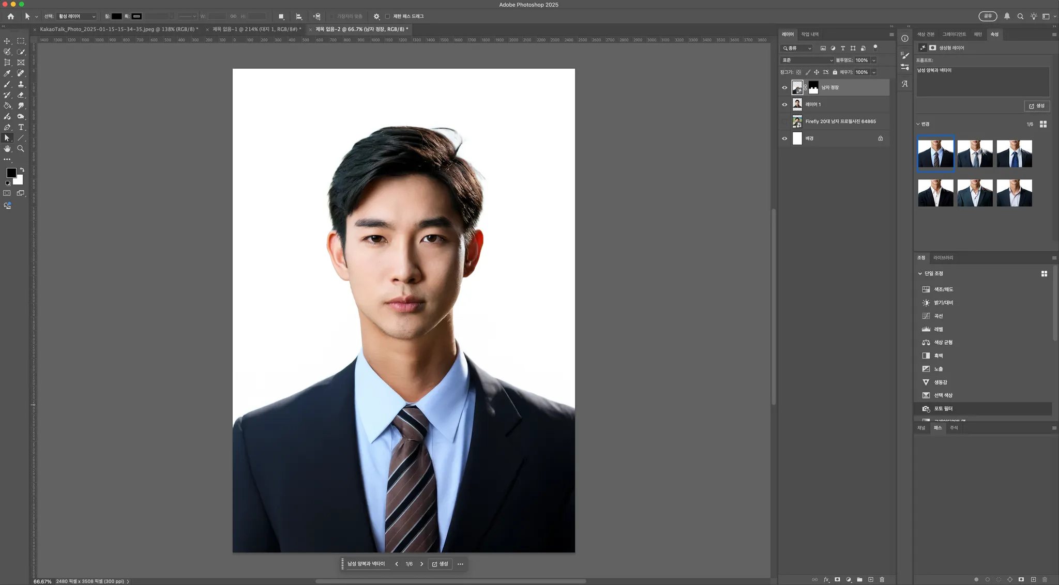1059x585 pixels.
Task: Select the Eraser tool
Action: pos(21,95)
